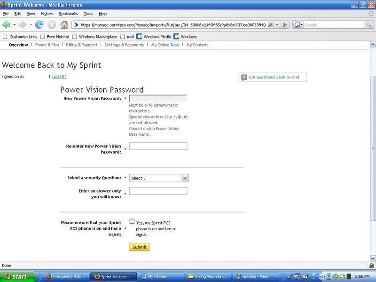The width and height of the screenshot is (376, 282).
Task: Switch to the My Content tab
Action: pyautogui.click(x=197, y=45)
